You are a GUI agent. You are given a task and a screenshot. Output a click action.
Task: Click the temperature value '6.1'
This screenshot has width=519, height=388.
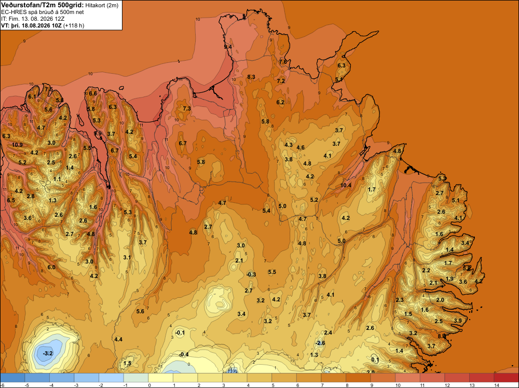[x=32, y=96]
